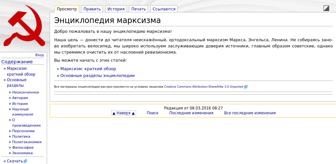Screen dimensions: 336x164
Task: Open Марксизм: краткий обзор in main article list
Action: click(88, 69)
